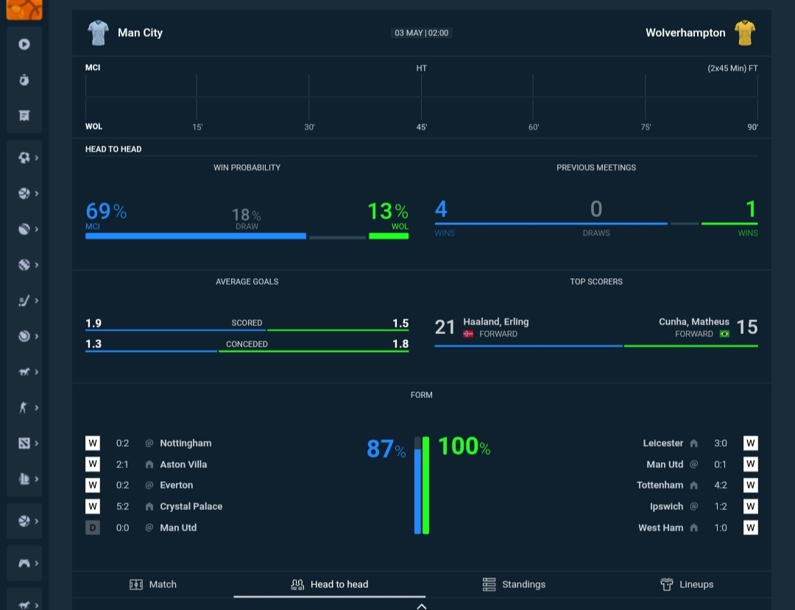Click the grey draw probability bar
Image resolution: width=795 pixels, height=610 pixels.
337,237
